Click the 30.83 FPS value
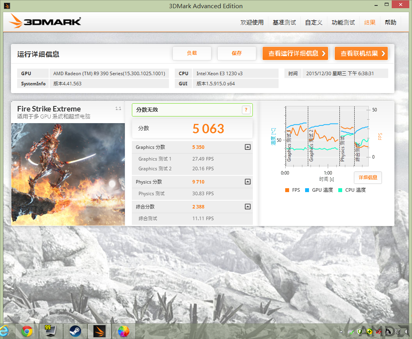The image size is (412, 339). pos(203,193)
